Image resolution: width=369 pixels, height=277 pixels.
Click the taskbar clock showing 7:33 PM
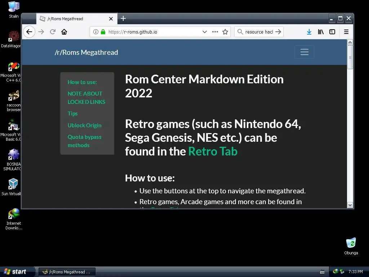point(356,272)
